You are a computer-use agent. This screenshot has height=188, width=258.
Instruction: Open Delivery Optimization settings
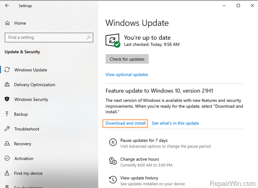(35, 85)
